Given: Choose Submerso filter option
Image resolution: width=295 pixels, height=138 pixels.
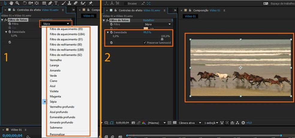Looking at the screenshot, I should (x=56, y=128).
